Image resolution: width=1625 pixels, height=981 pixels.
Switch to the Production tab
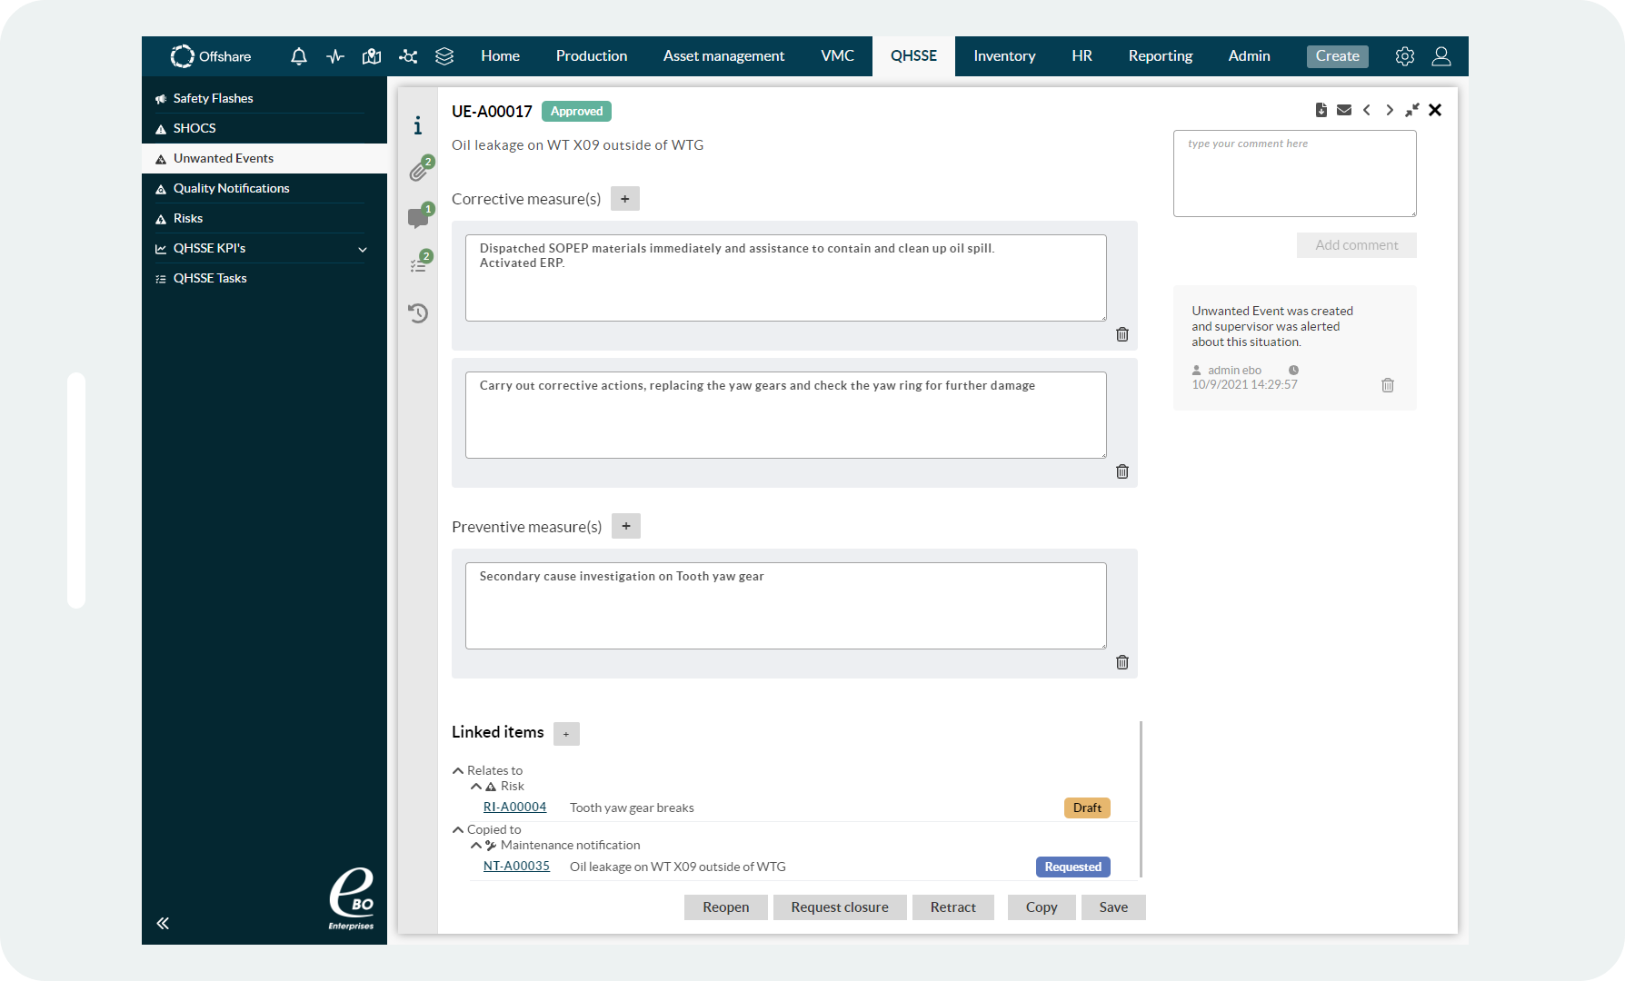click(592, 56)
